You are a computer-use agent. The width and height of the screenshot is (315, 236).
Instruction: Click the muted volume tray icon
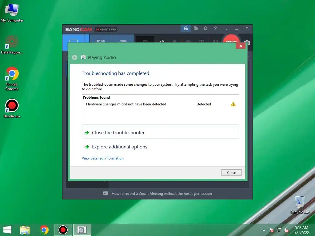286,230
